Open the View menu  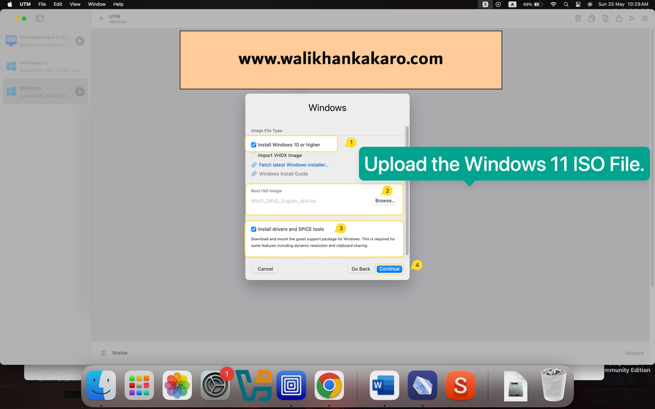coord(75,4)
